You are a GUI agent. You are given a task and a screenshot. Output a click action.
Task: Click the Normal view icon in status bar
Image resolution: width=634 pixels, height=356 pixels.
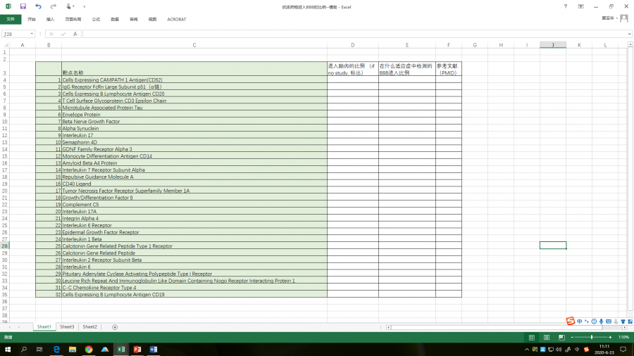[x=530, y=338]
